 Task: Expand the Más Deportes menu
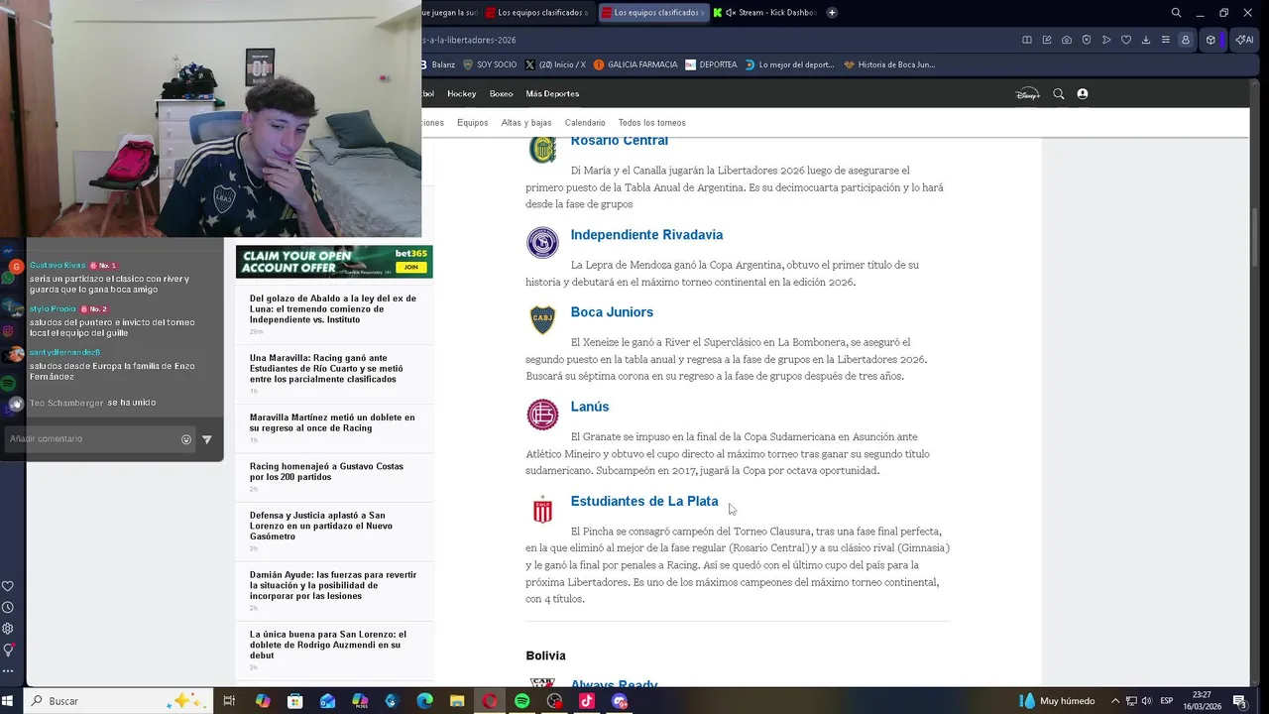pos(552,94)
